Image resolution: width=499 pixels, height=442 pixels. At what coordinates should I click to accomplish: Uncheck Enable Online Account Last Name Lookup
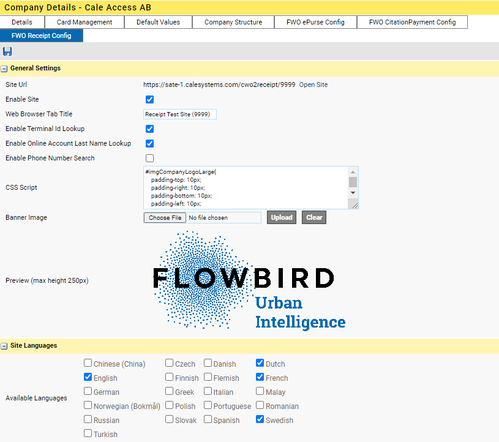[149, 143]
